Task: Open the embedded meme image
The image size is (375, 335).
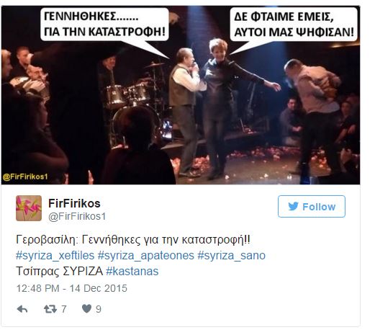Action: click(181, 95)
